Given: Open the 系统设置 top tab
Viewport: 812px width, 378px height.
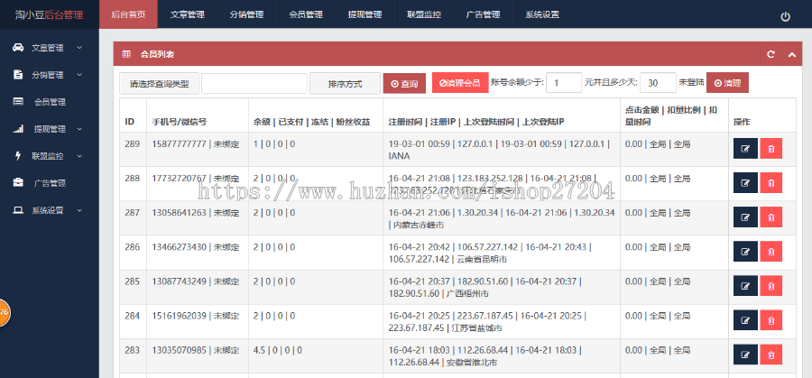Looking at the screenshot, I should coord(542,14).
